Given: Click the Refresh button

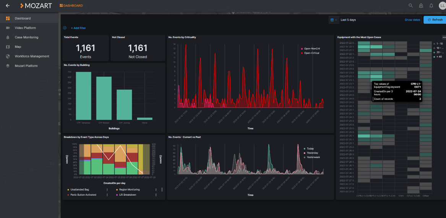Looking at the screenshot, I should click(435, 20).
